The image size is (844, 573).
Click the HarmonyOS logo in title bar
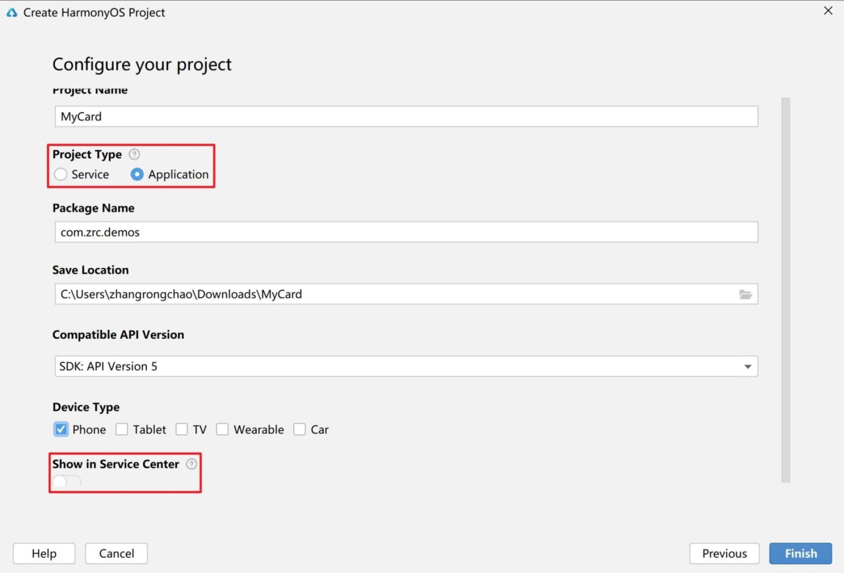click(12, 13)
